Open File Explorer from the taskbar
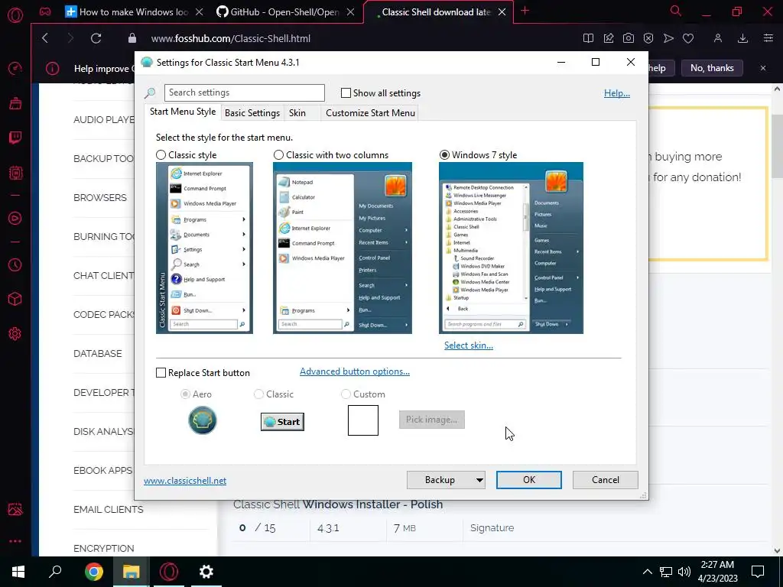783x587 pixels. pos(132,572)
